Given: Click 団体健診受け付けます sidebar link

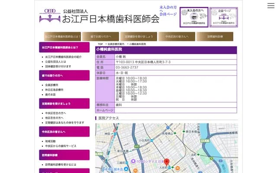Looking at the screenshot, I should click(x=58, y=67).
